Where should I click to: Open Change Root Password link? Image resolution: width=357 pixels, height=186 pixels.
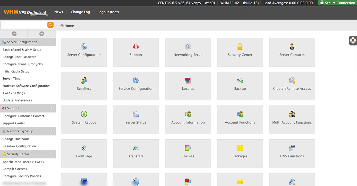coord(20,57)
